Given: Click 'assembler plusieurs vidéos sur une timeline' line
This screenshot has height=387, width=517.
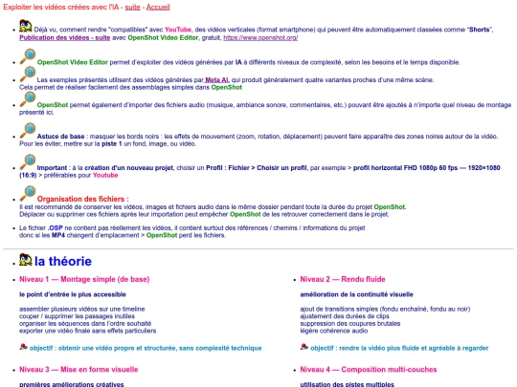Looking at the screenshot, I should tap(81, 309).
